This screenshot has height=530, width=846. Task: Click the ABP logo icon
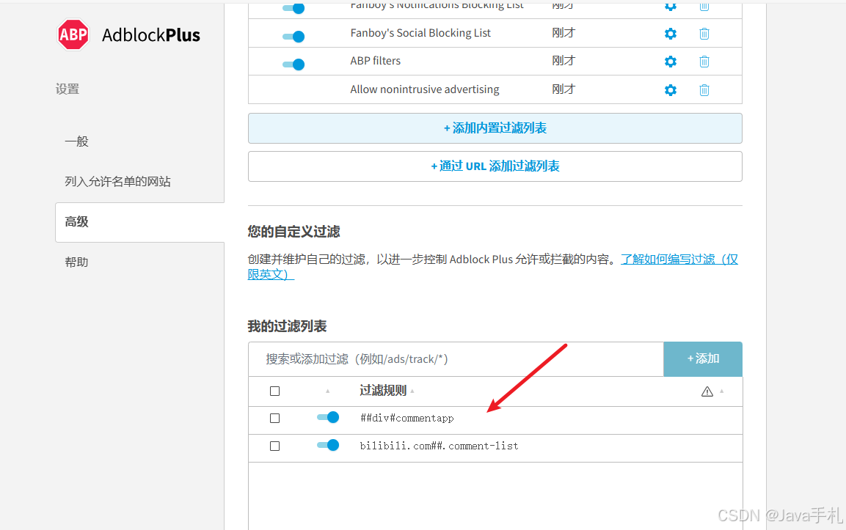click(x=73, y=34)
